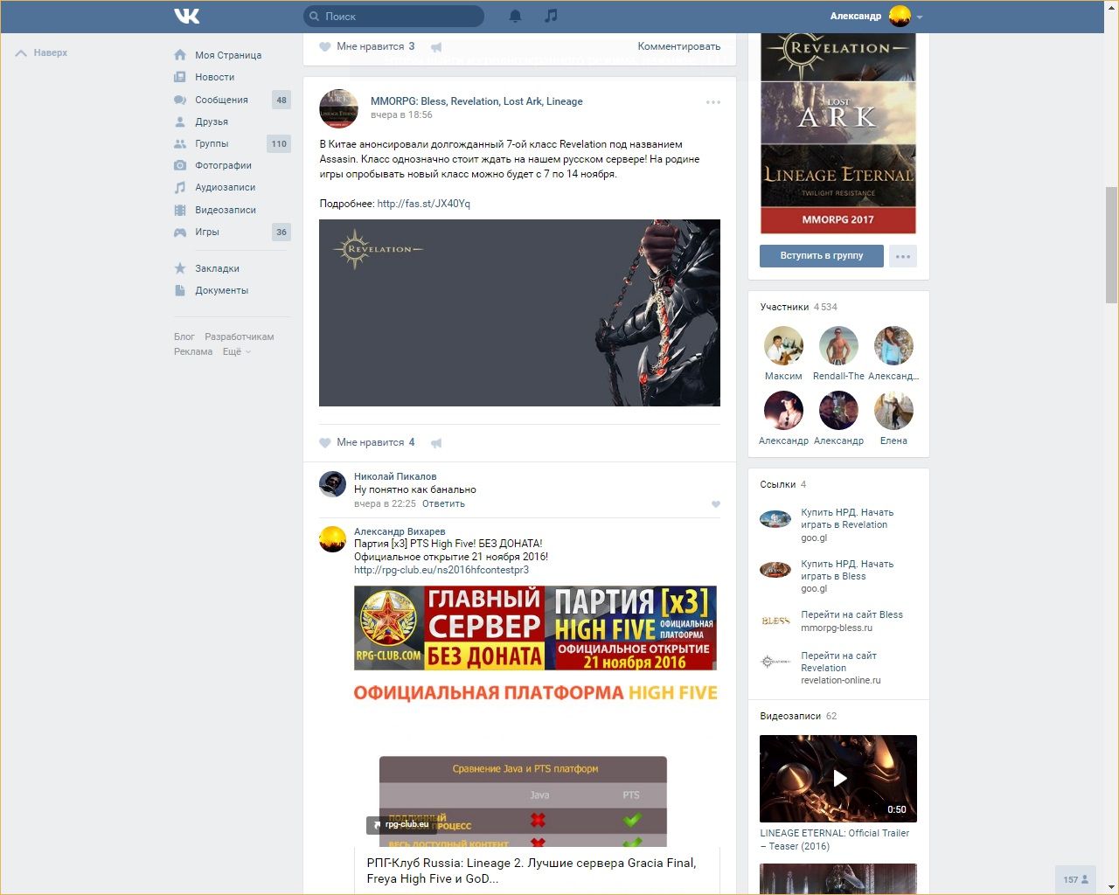Focus the Поиск search field

pyautogui.click(x=393, y=16)
